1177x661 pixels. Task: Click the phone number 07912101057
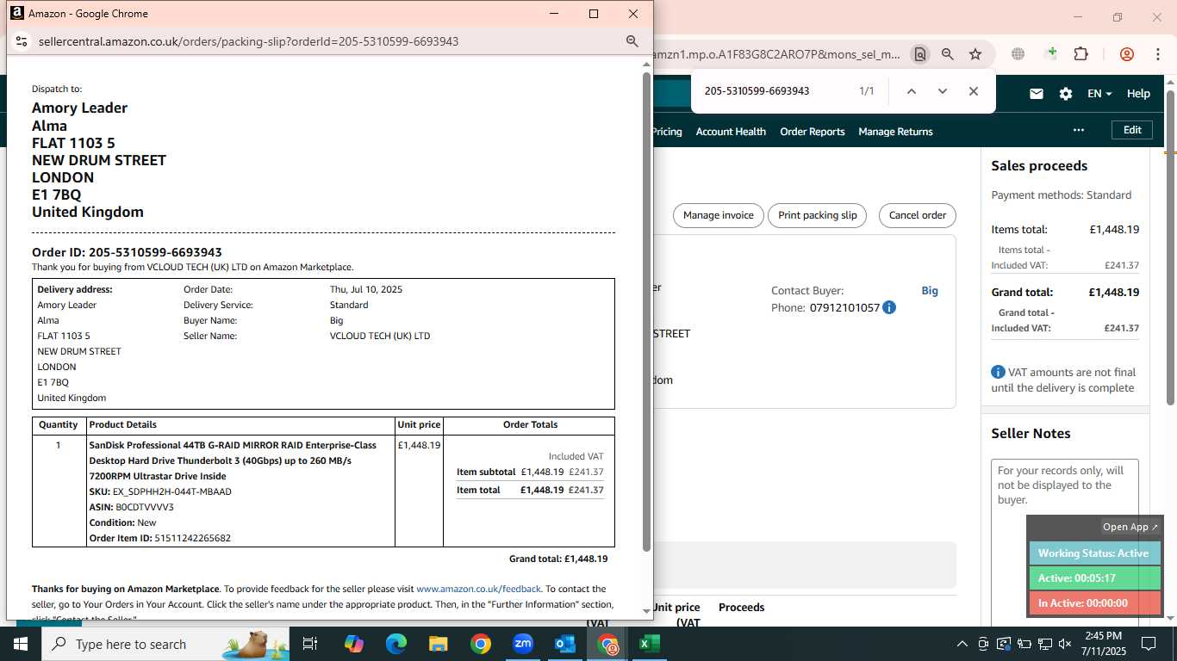[844, 307]
